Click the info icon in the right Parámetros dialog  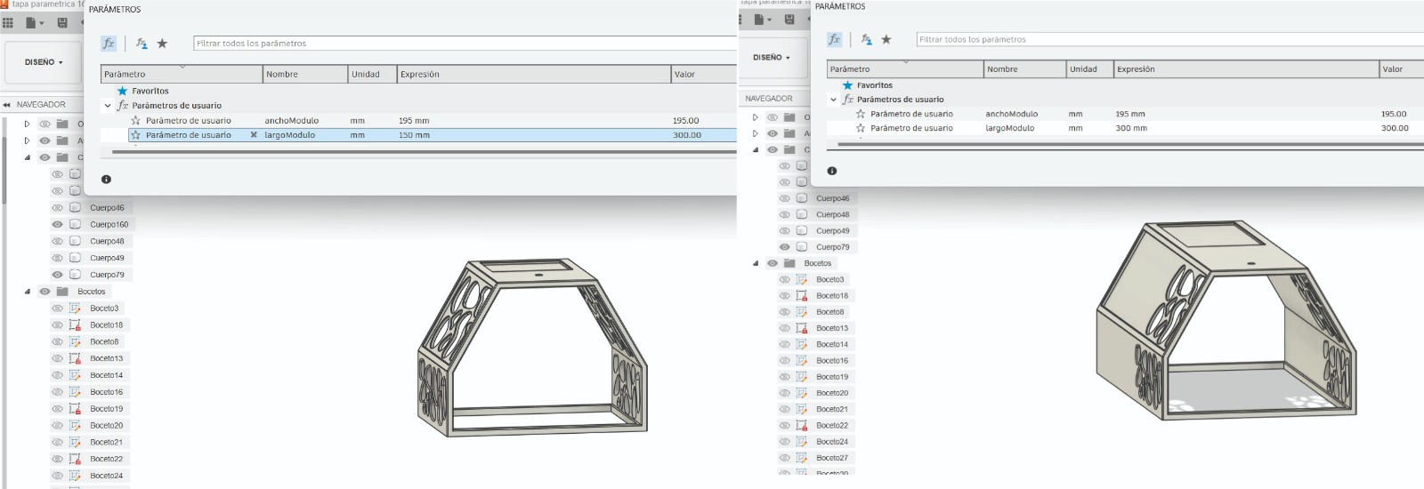pyautogui.click(x=831, y=171)
